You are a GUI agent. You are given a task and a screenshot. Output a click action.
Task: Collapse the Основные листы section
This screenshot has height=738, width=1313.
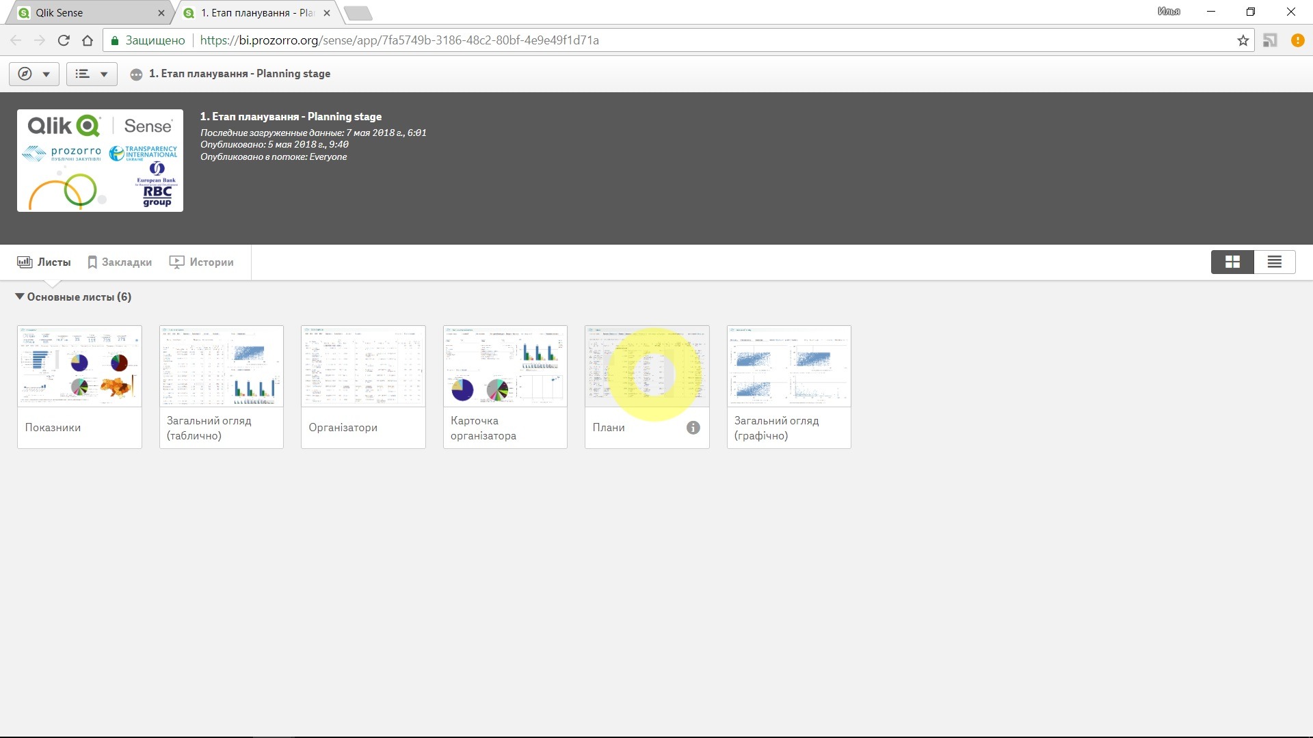[20, 297]
